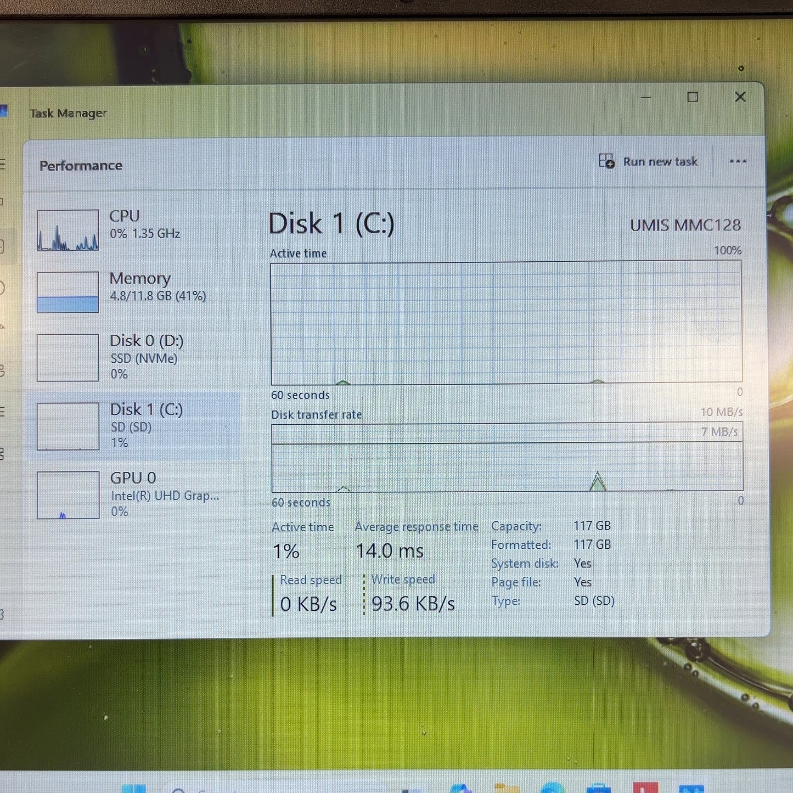Select the CPU usage graph thumbnail
The width and height of the screenshot is (793, 793).
(68, 230)
